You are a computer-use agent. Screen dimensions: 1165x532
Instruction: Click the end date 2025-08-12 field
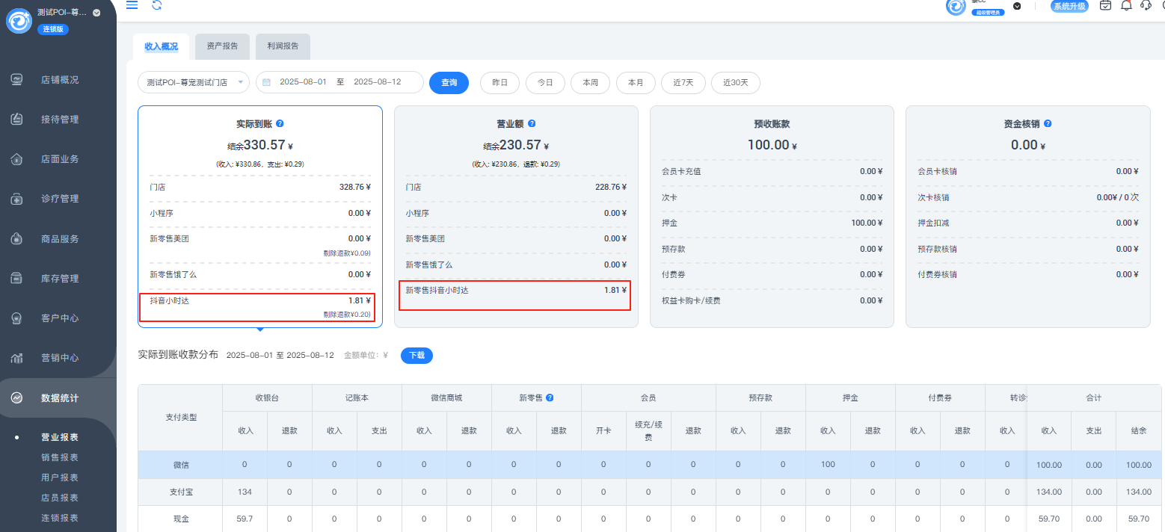tap(377, 82)
